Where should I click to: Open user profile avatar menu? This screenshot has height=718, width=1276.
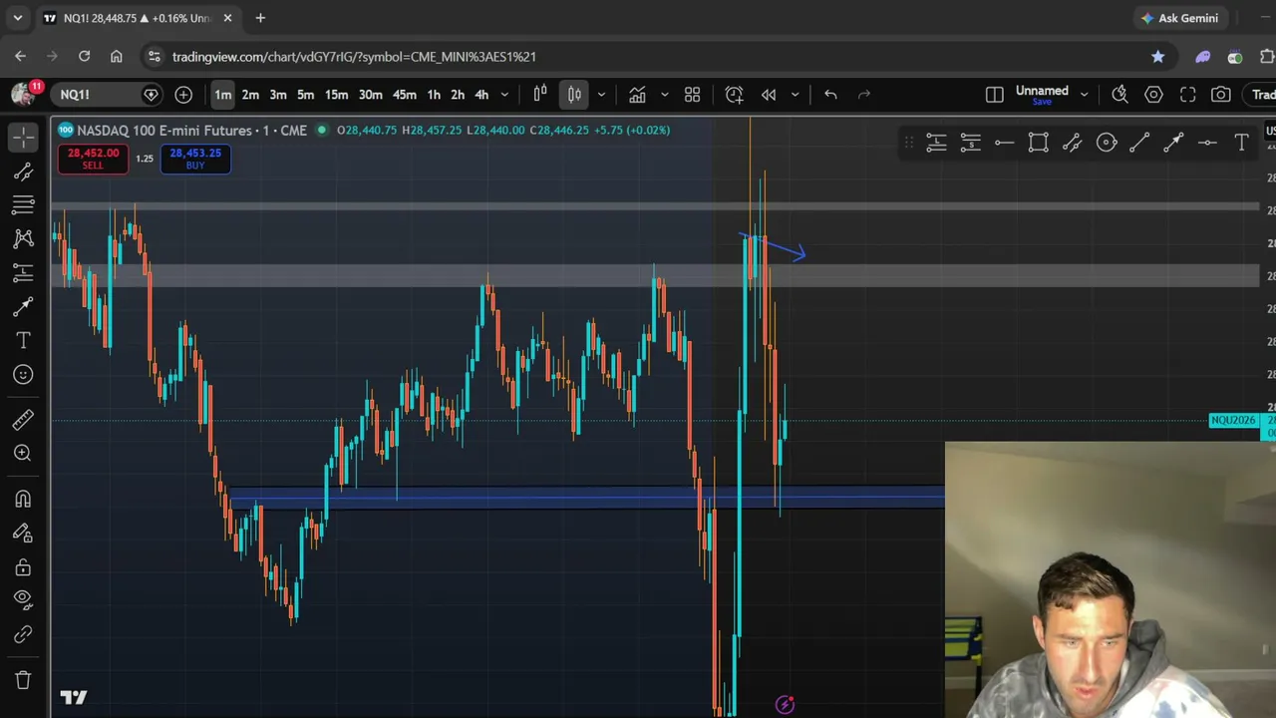pos(24,94)
